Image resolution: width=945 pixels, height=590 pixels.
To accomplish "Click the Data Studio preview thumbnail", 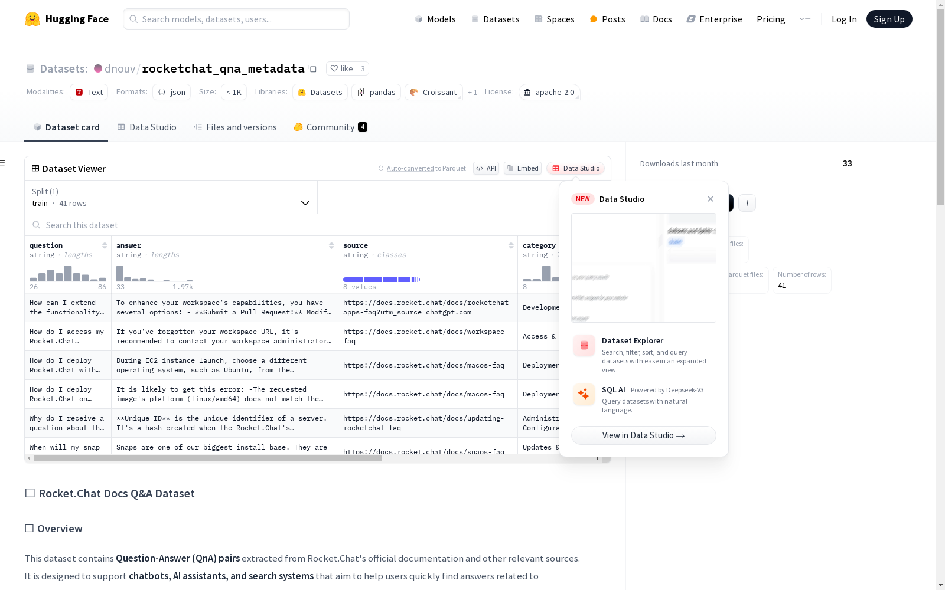I will click(644, 268).
